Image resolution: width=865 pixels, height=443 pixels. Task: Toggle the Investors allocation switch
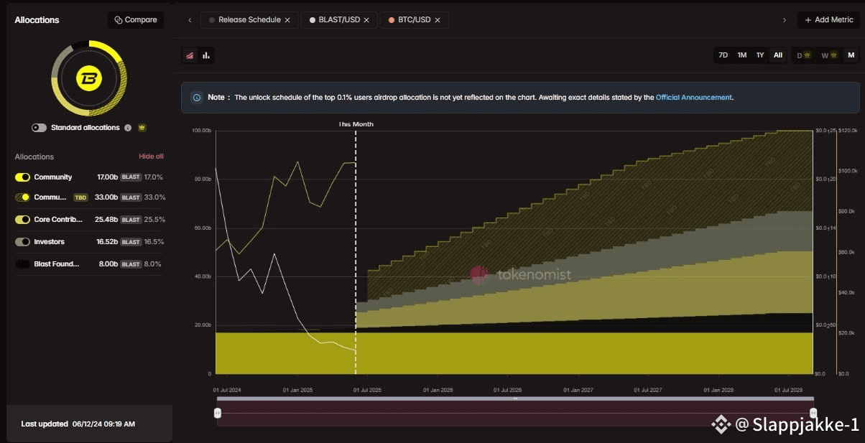coord(22,242)
